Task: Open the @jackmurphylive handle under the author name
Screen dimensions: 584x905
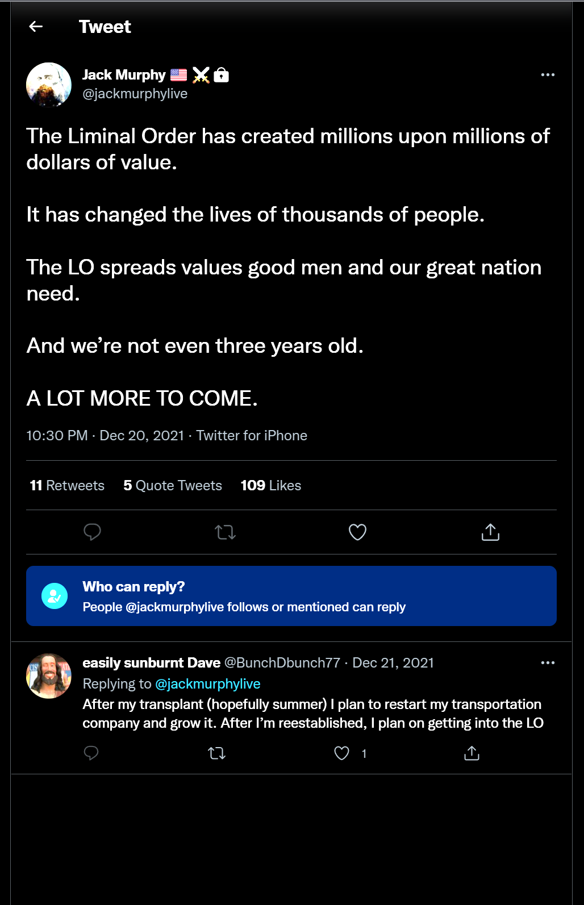Action: pyautogui.click(x=135, y=94)
